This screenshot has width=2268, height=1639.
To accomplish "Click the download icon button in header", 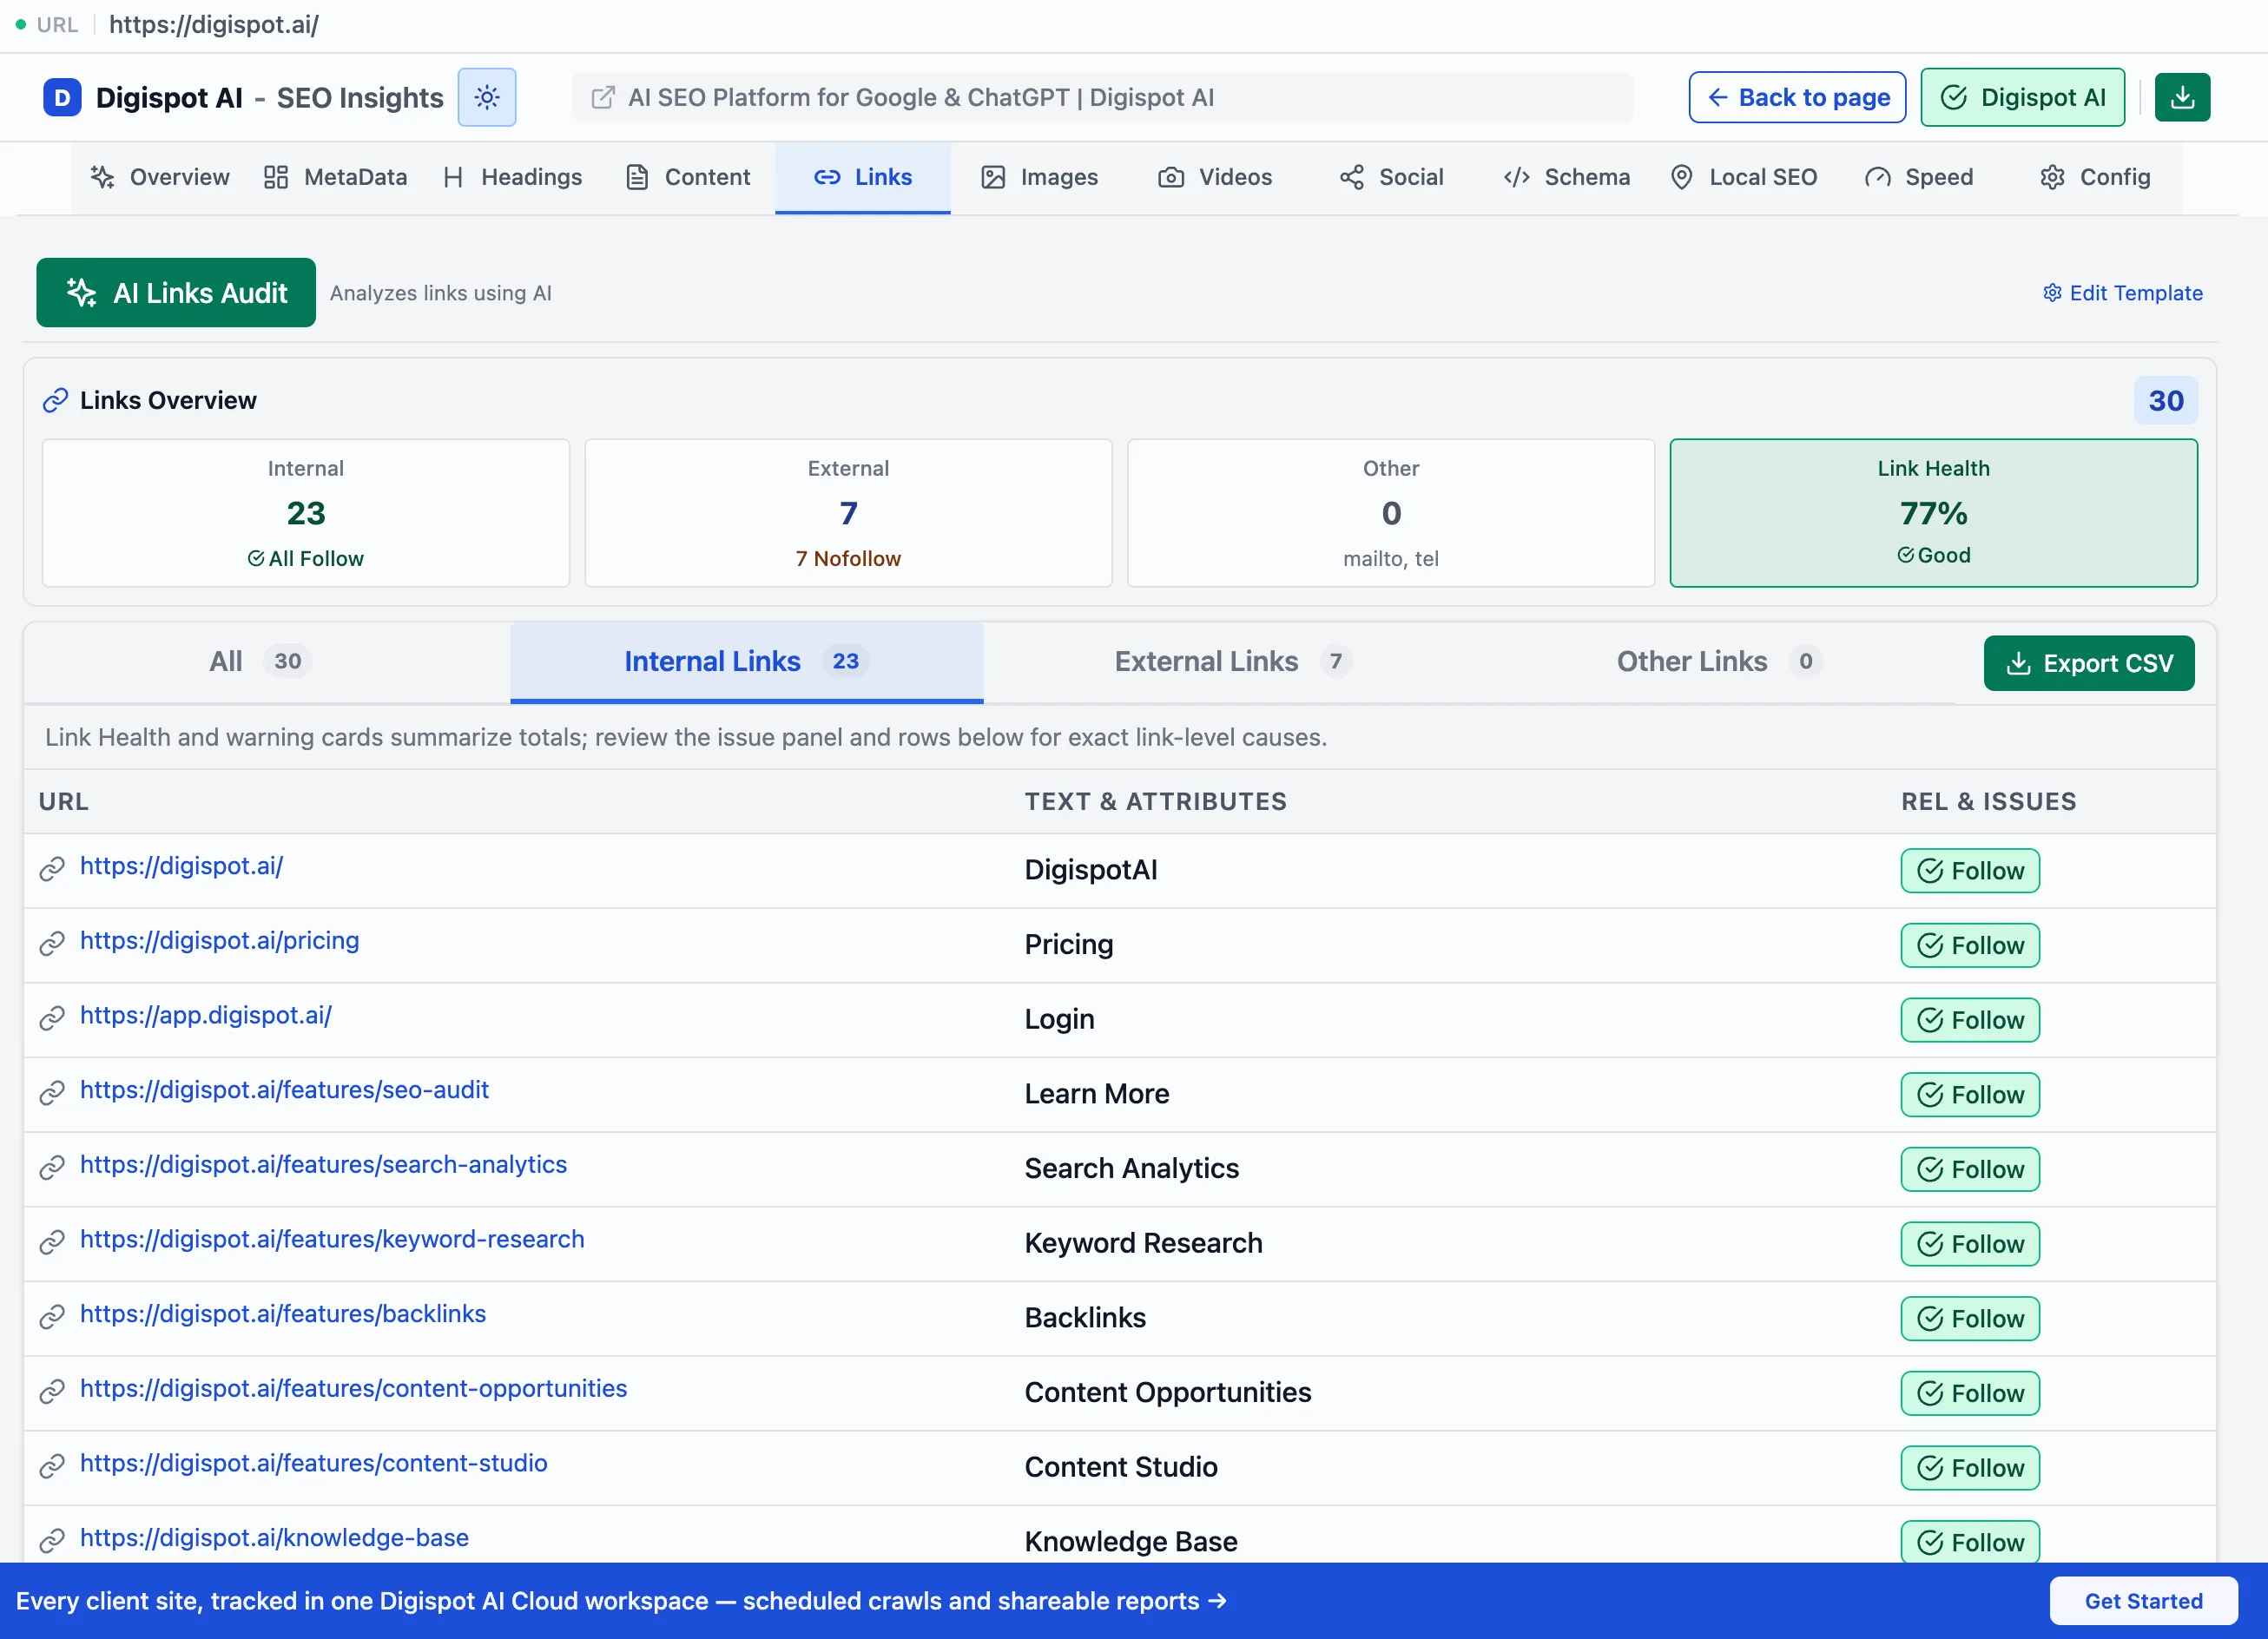I will pos(2182,97).
